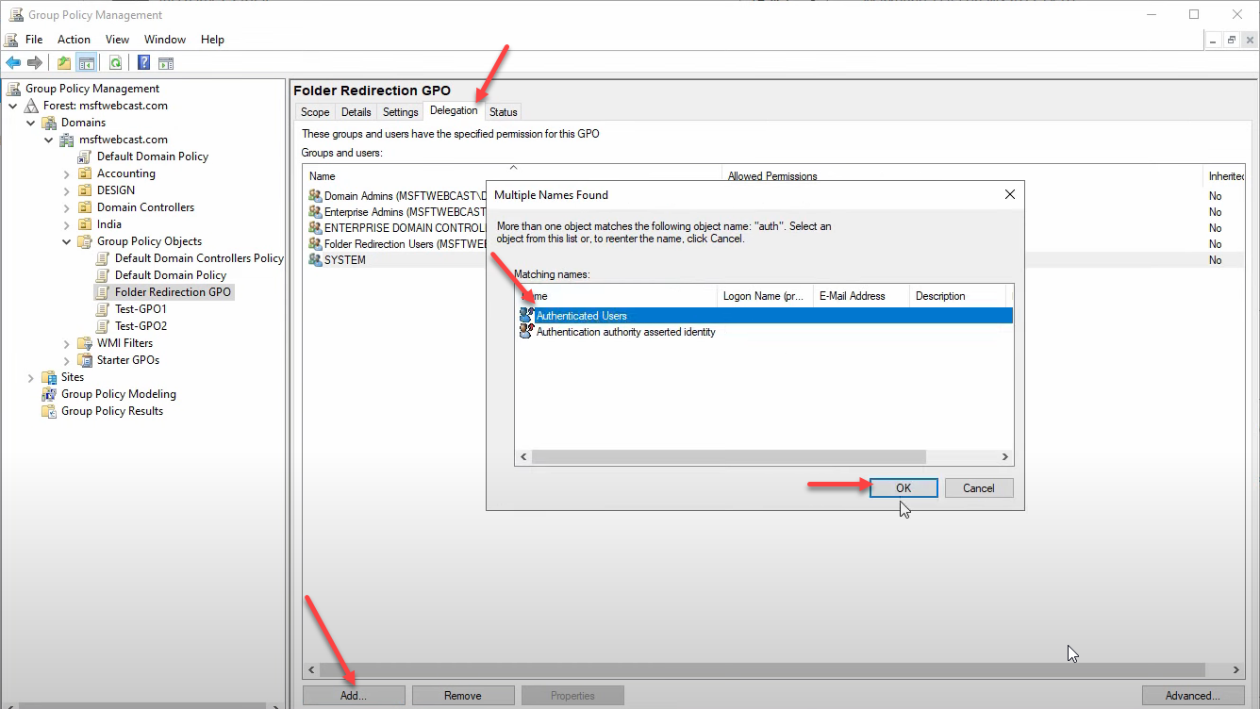
Task: Open Help via blue question mark icon
Action: (143, 63)
